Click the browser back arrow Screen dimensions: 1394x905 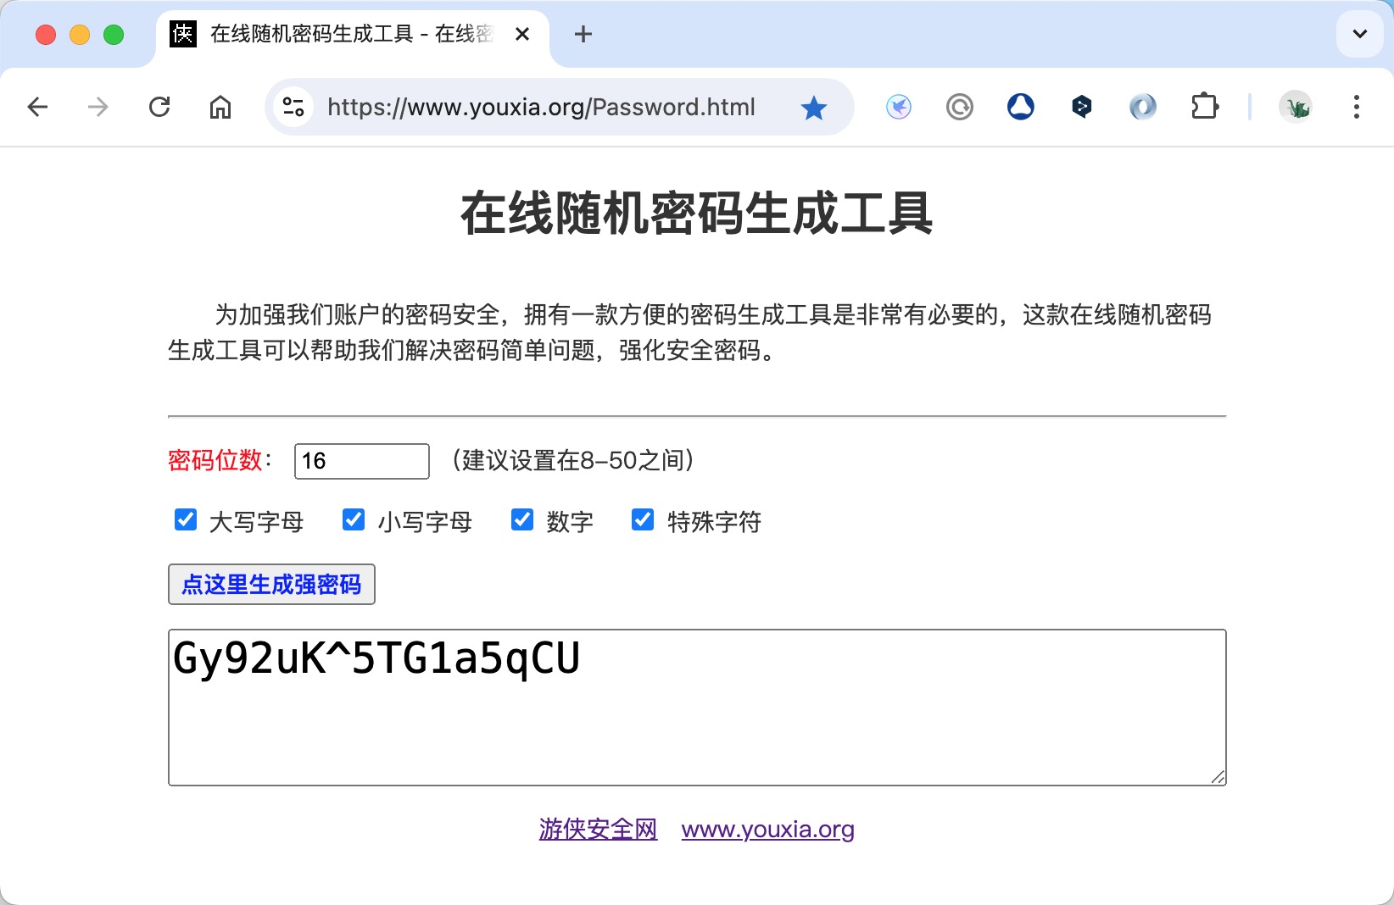pyautogui.click(x=38, y=107)
